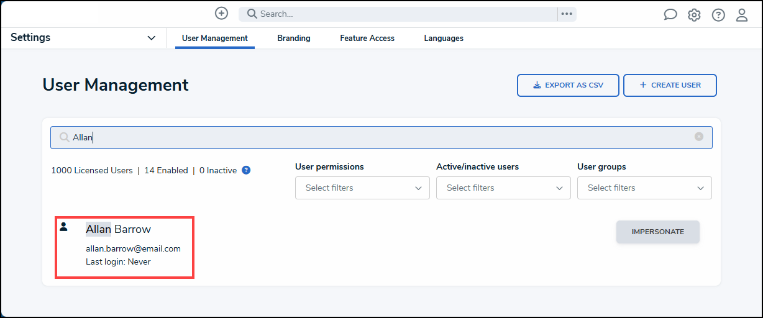Image resolution: width=763 pixels, height=318 pixels.
Task: Open the search options ellipsis icon
Action: point(567,14)
